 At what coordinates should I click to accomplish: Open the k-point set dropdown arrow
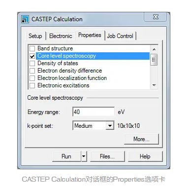click(110, 126)
